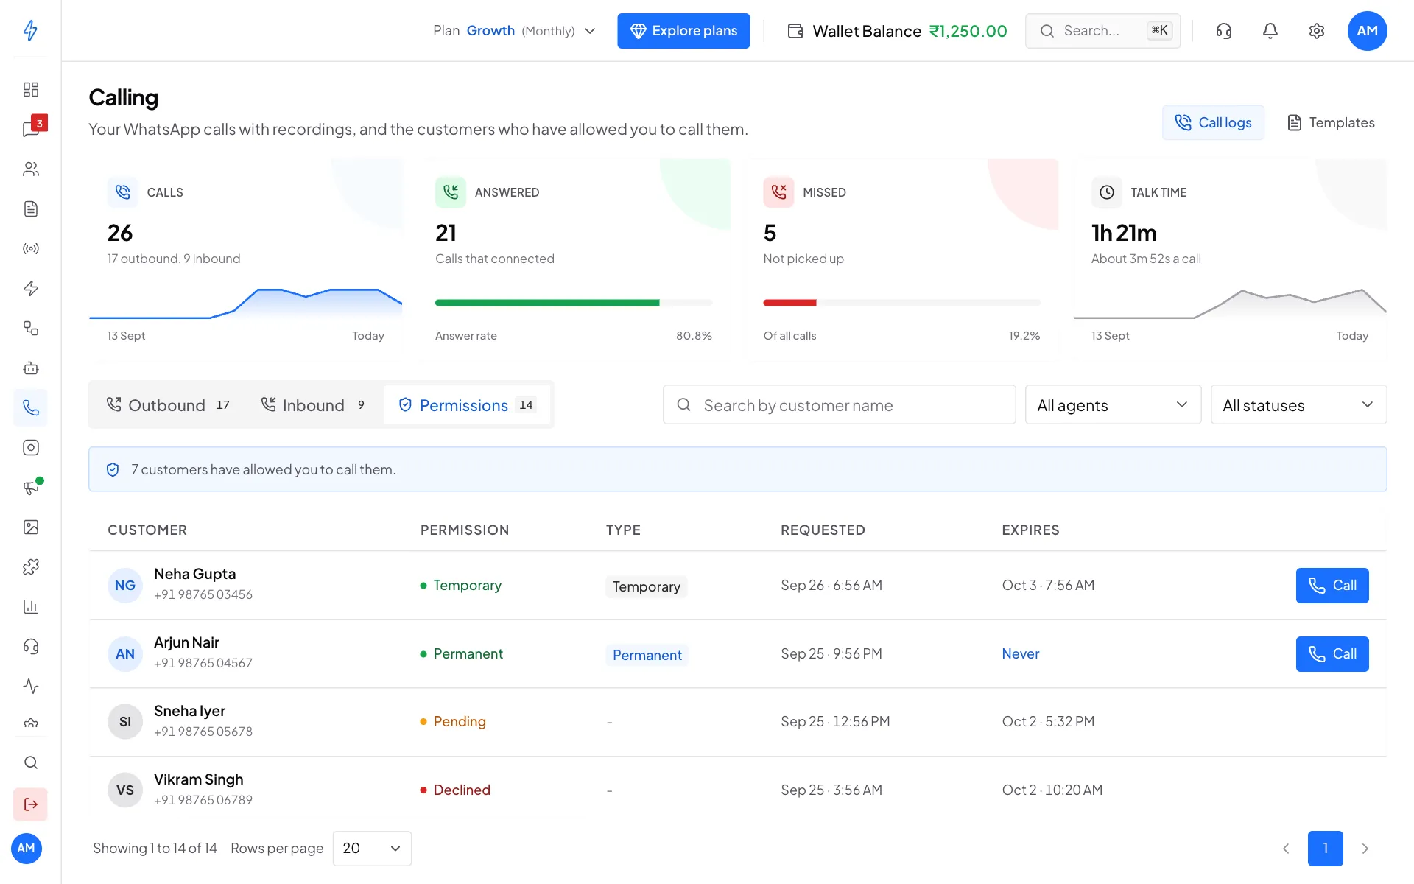This screenshot has height=884, width=1414.
Task: Click the red logout icon in sidebar
Action: (30, 804)
